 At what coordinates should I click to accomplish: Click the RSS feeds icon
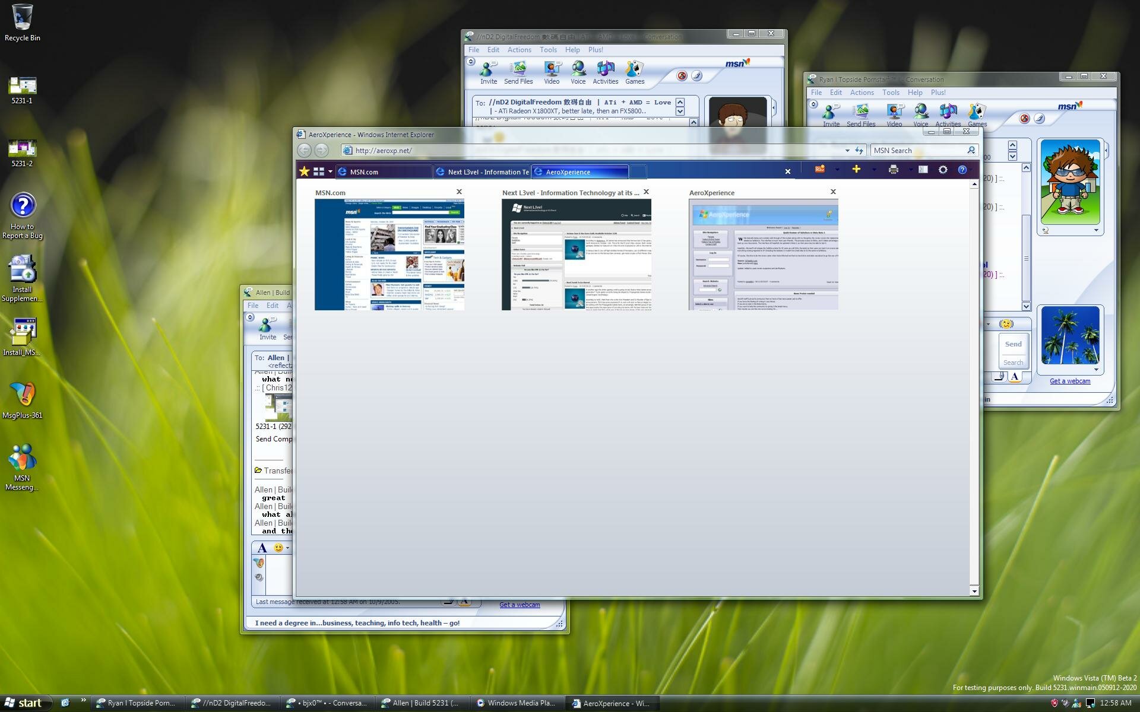[820, 170]
